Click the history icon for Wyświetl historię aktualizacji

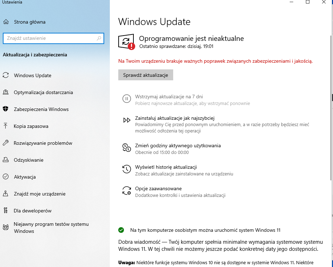click(x=127, y=169)
